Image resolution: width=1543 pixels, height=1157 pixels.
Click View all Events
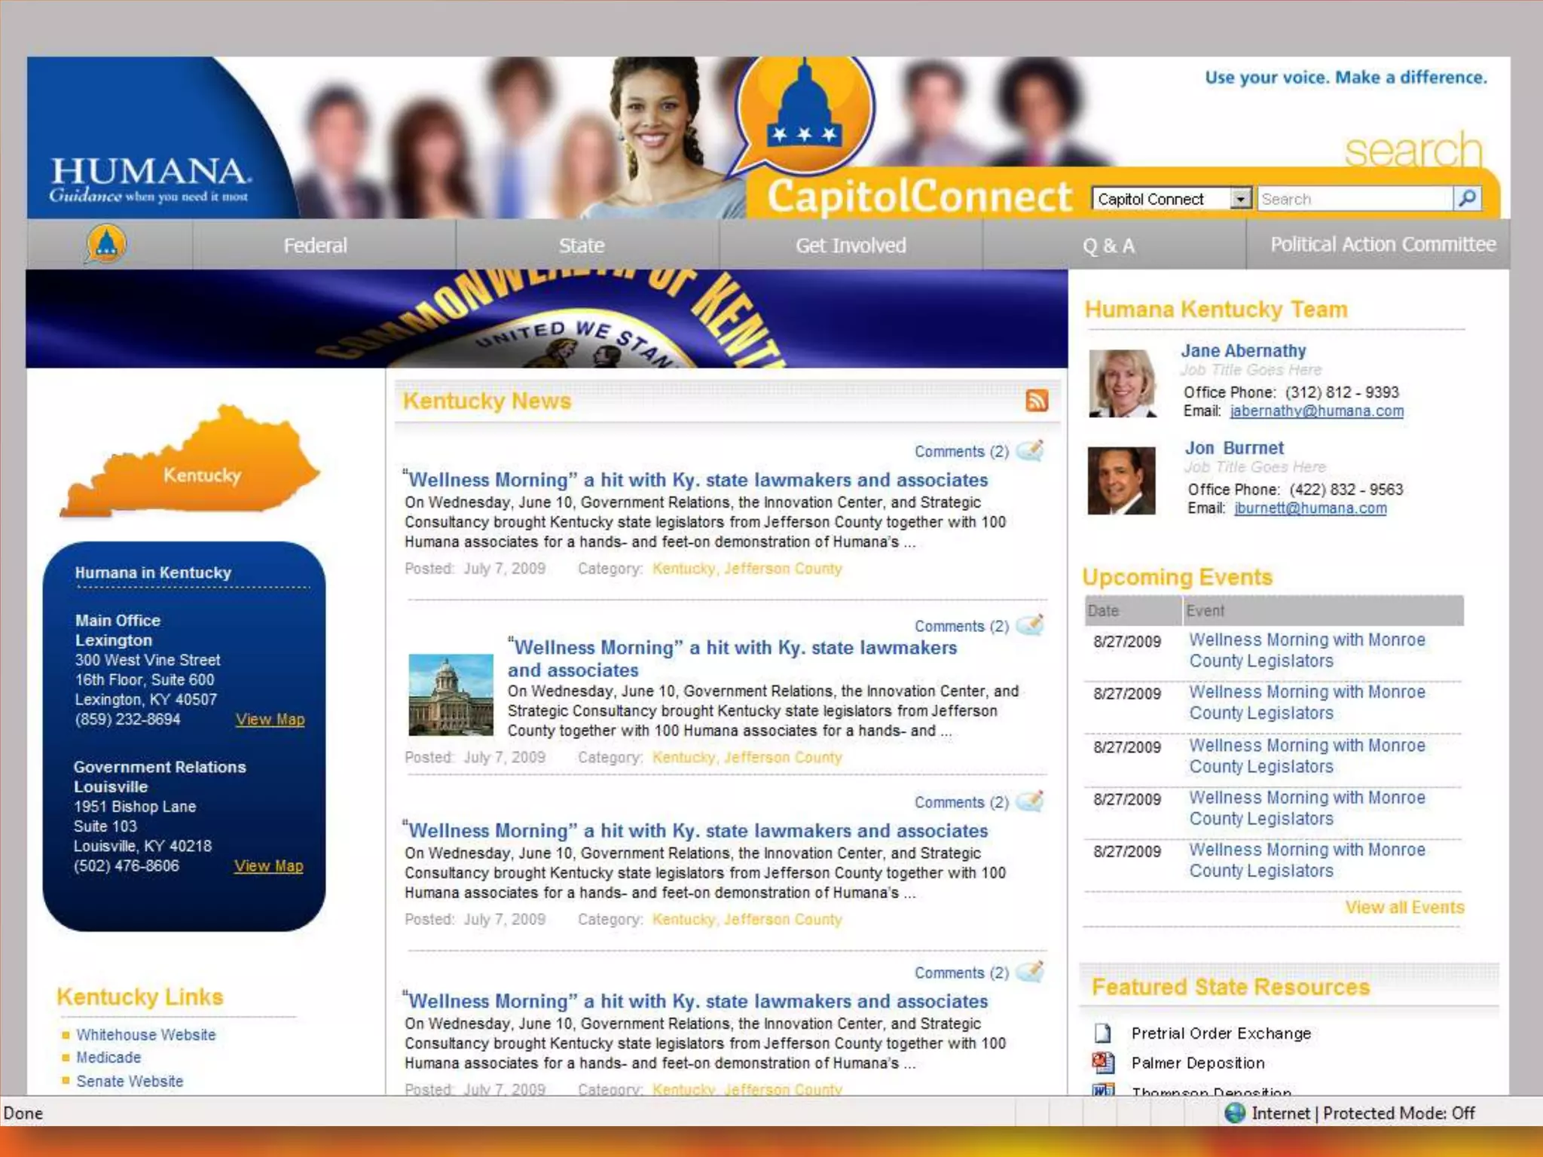pyautogui.click(x=1404, y=907)
